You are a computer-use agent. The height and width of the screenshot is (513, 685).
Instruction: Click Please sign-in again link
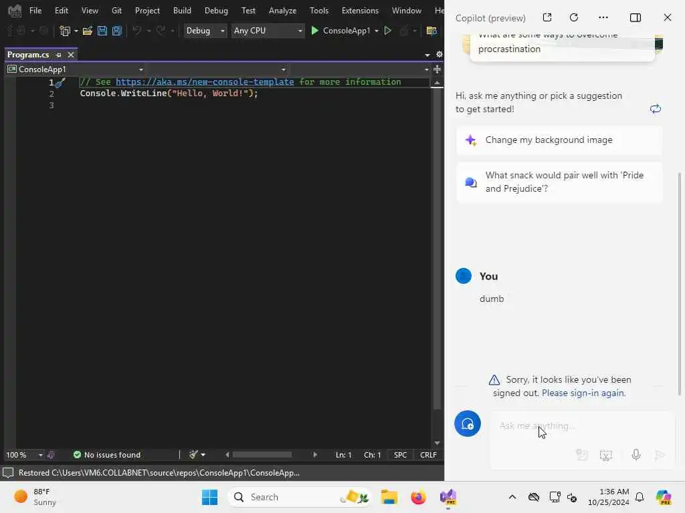pos(583,393)
